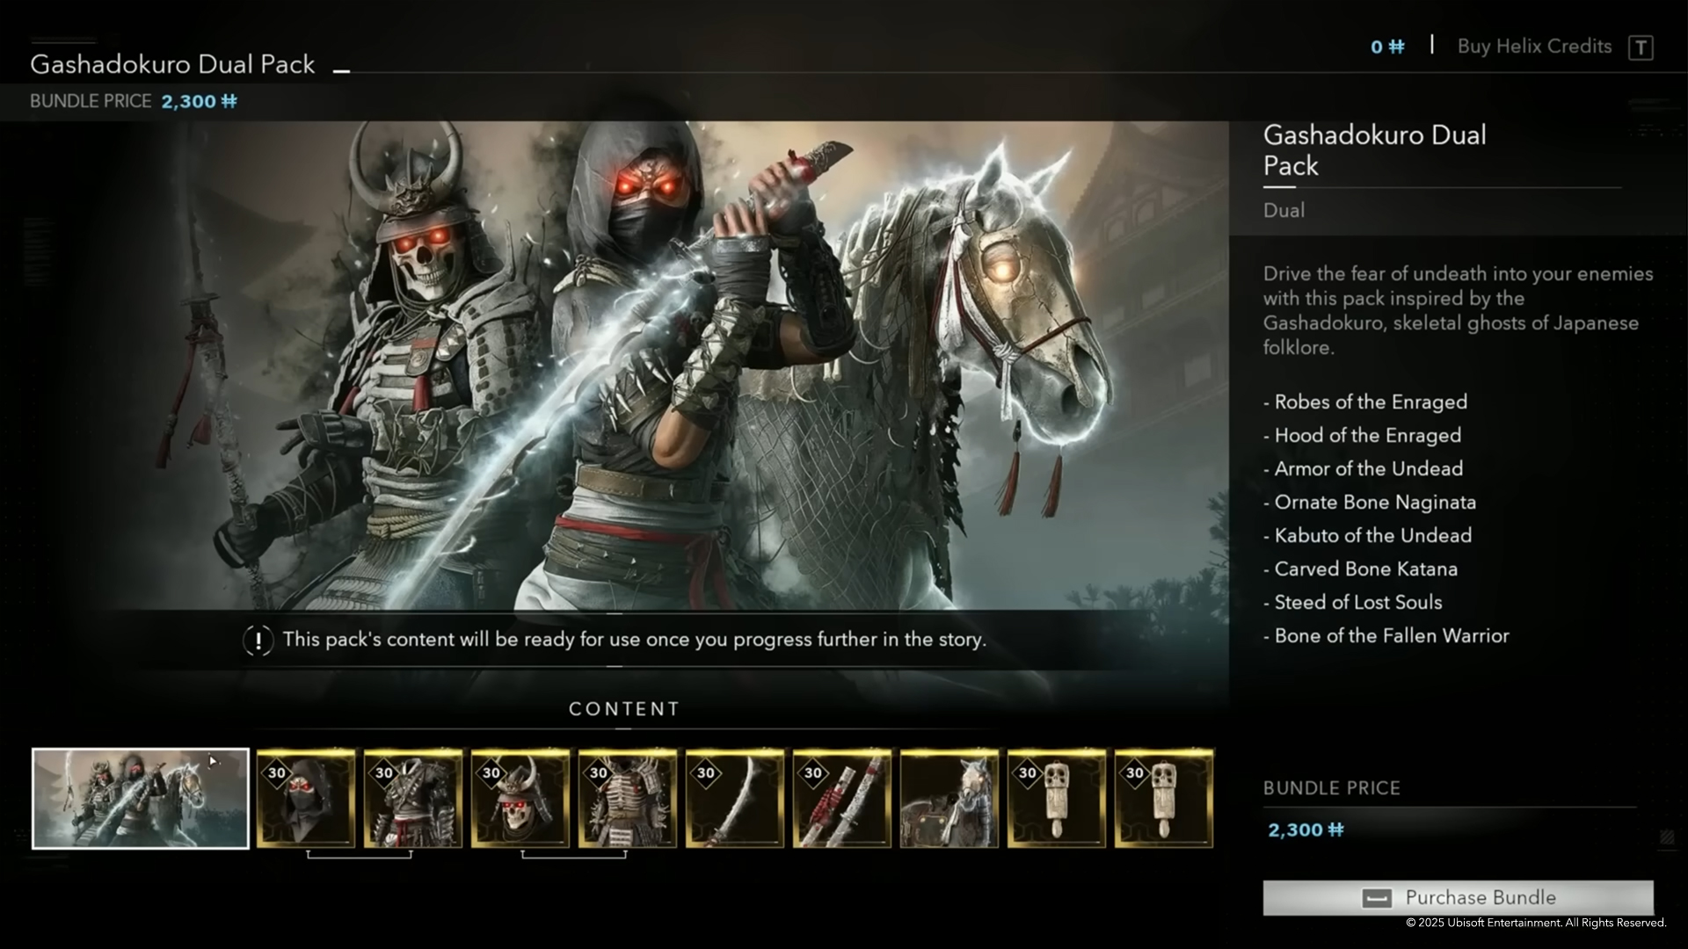1688x949 pixels.
Task: Click the Helix credits balance
Action: [x=1387, y=47]
